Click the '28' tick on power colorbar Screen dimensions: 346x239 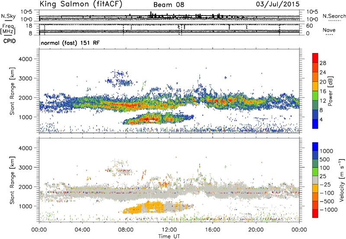323,63
